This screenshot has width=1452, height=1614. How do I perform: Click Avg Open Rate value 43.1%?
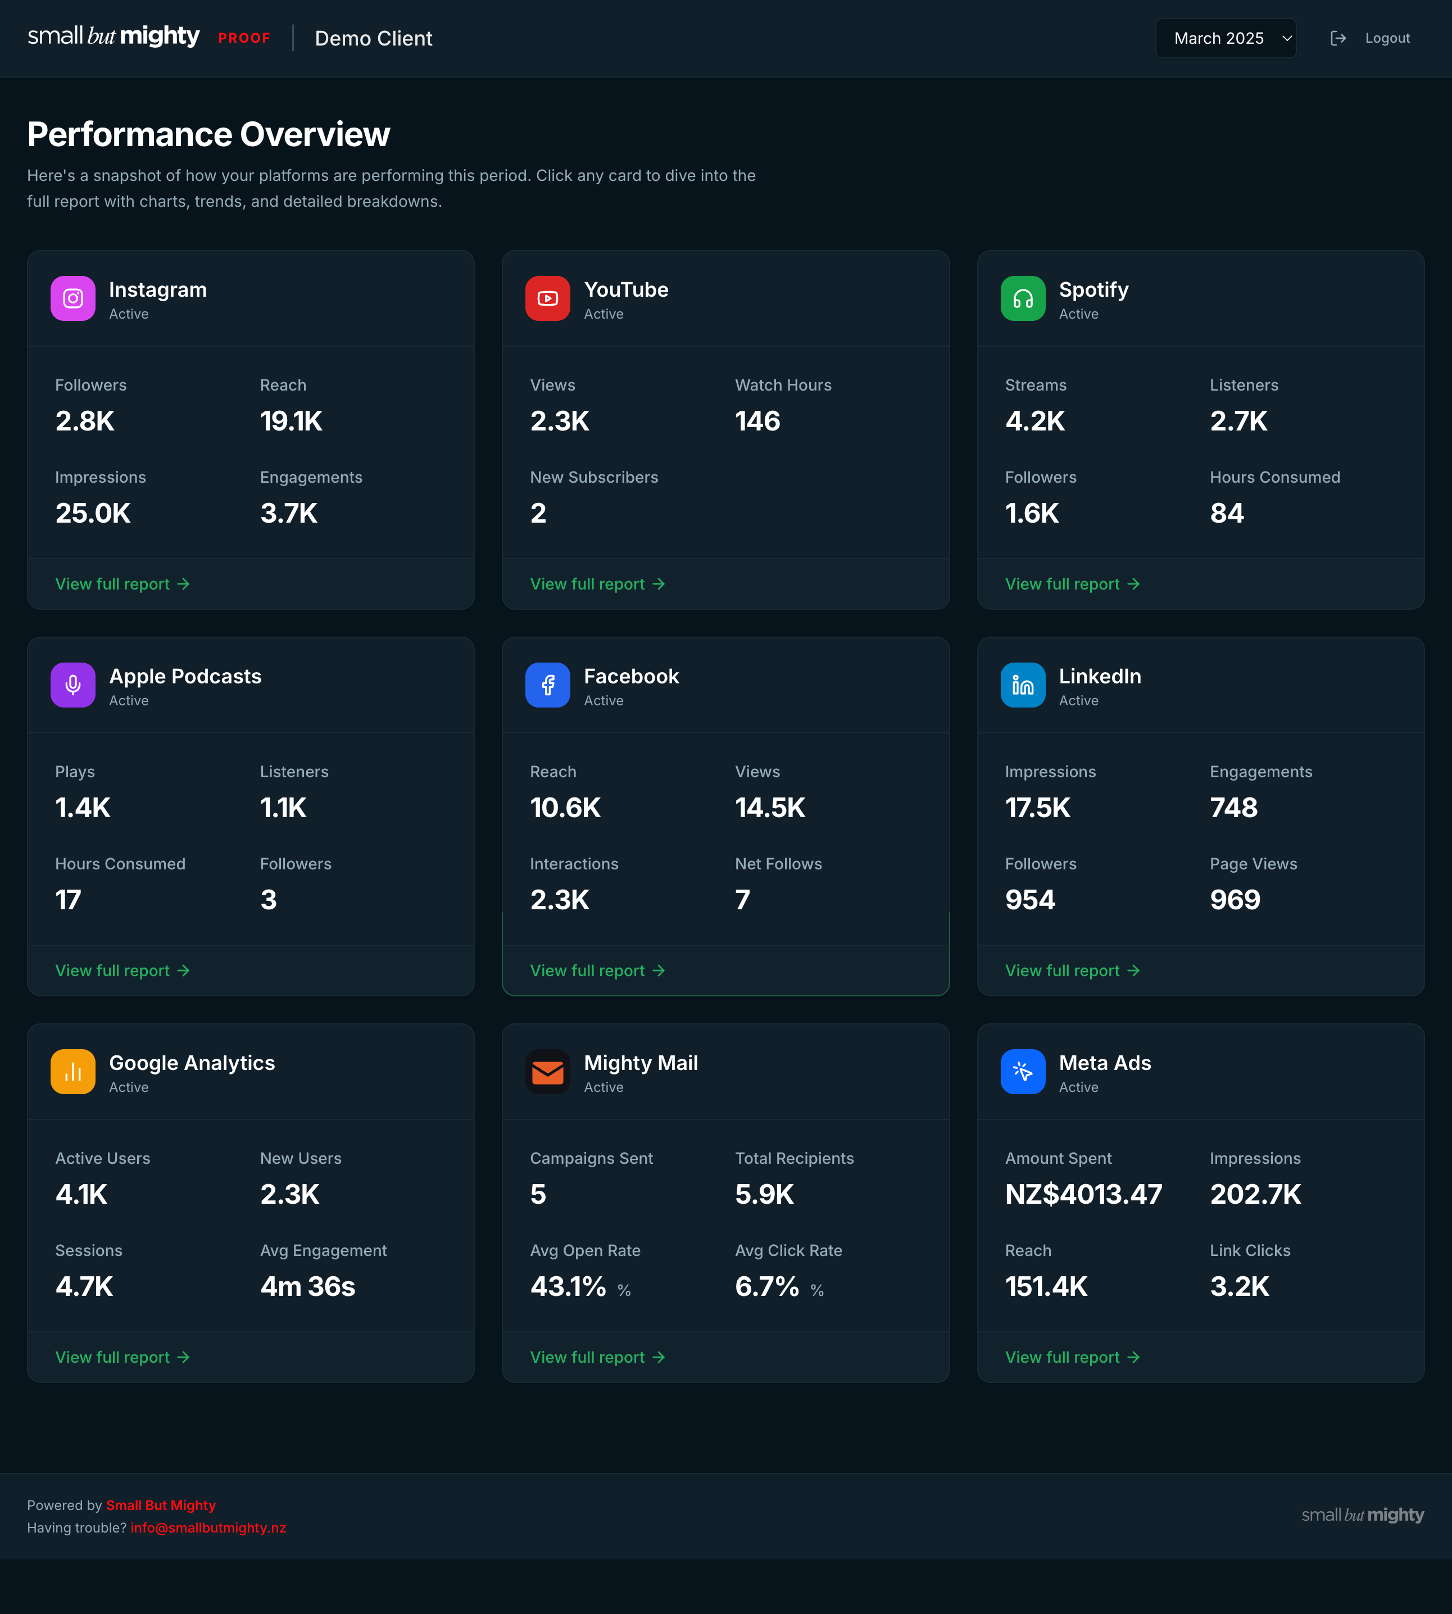pyautogui.click(x=568, y=1286)
